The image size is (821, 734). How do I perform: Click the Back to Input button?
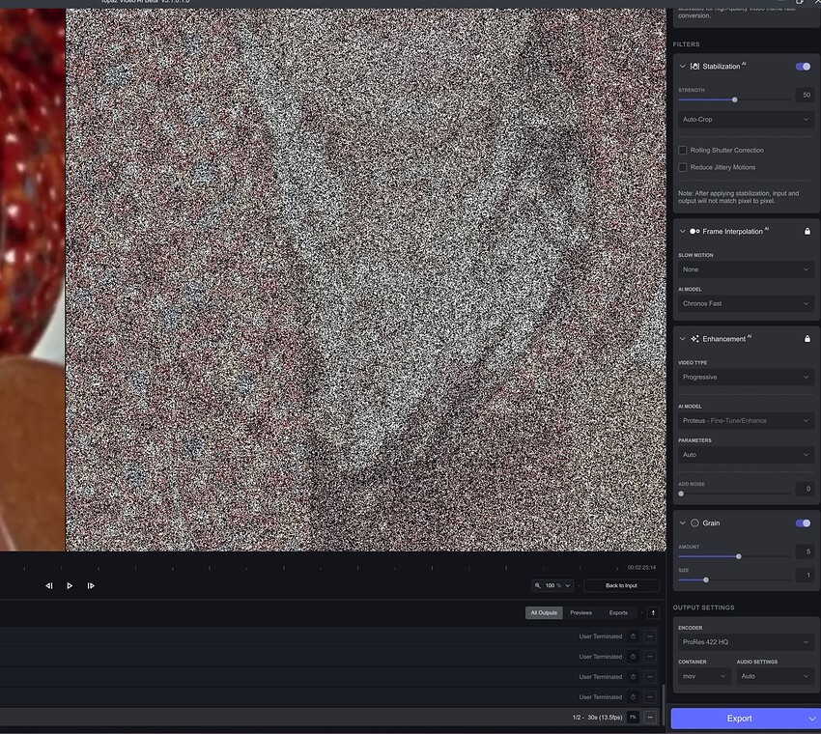pos(621,585)
